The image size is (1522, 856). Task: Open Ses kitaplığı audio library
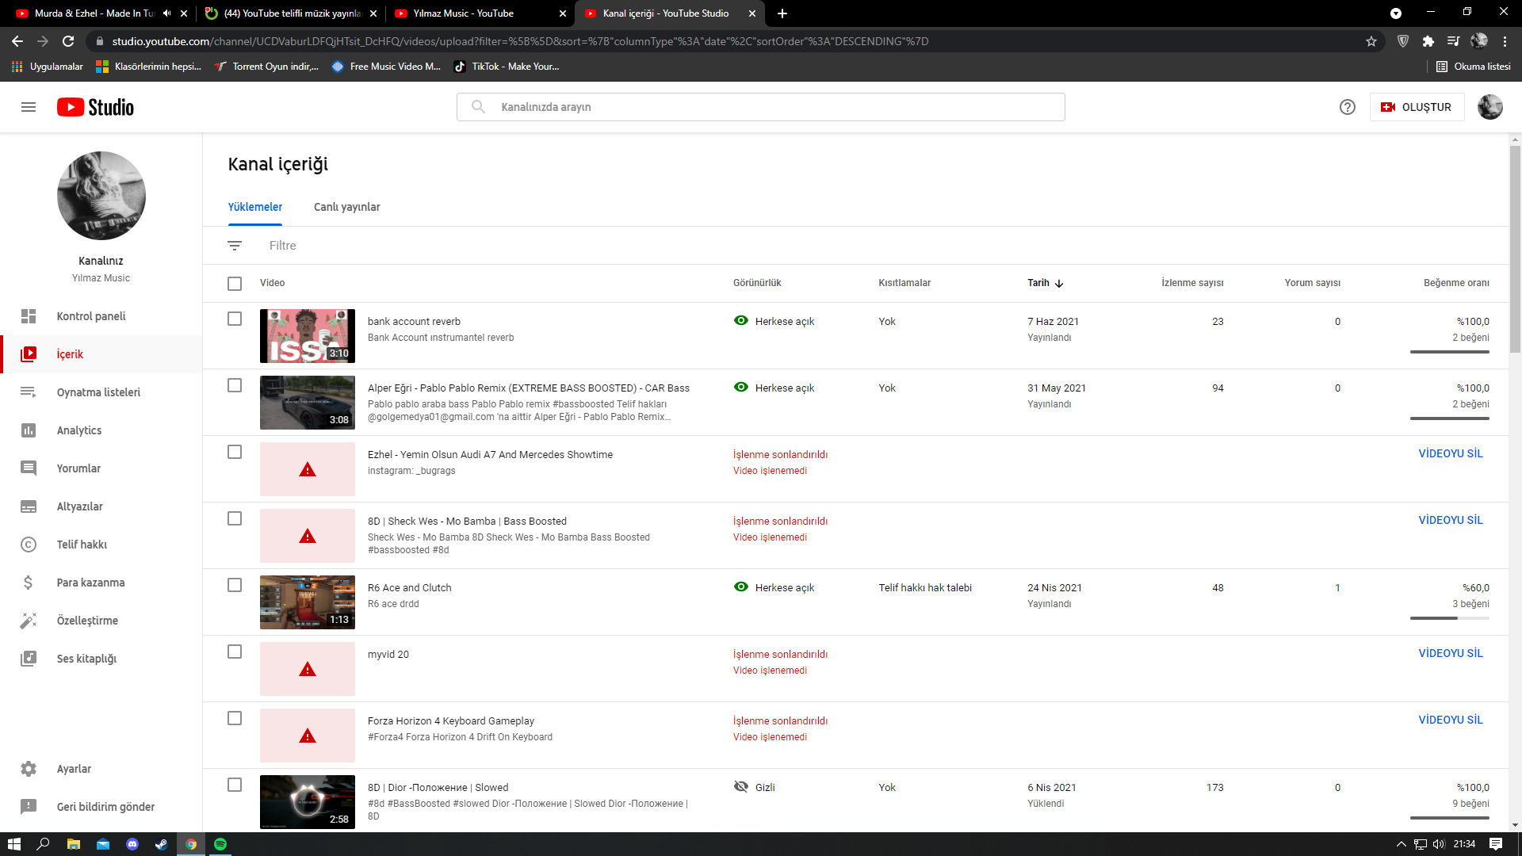(x=86, y=659)
